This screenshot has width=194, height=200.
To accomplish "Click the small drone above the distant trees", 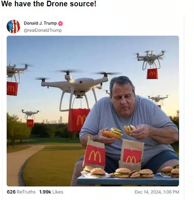I will (x=30, y=114).
